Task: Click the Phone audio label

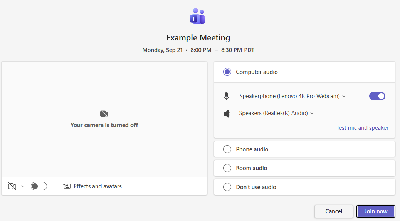Action: [x=252, y=149]
